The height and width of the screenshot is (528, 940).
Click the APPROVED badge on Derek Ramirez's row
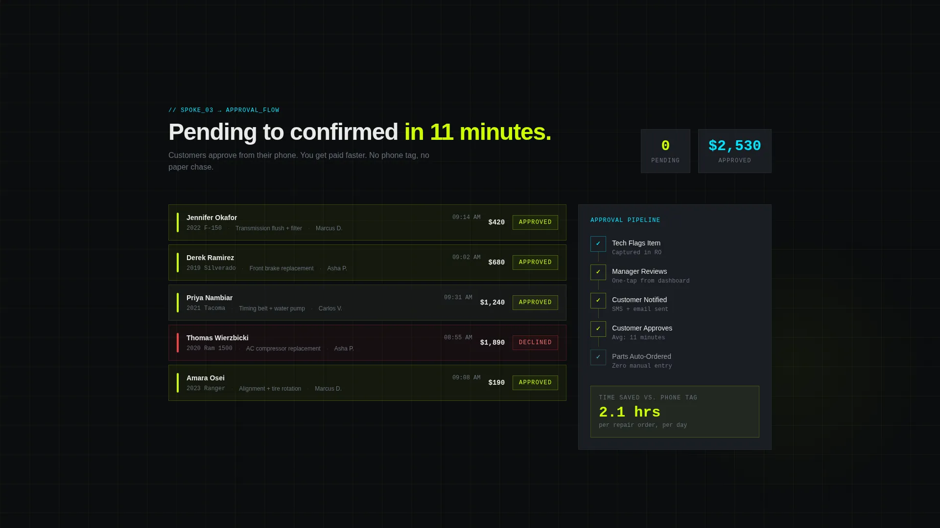coord(535,263)
